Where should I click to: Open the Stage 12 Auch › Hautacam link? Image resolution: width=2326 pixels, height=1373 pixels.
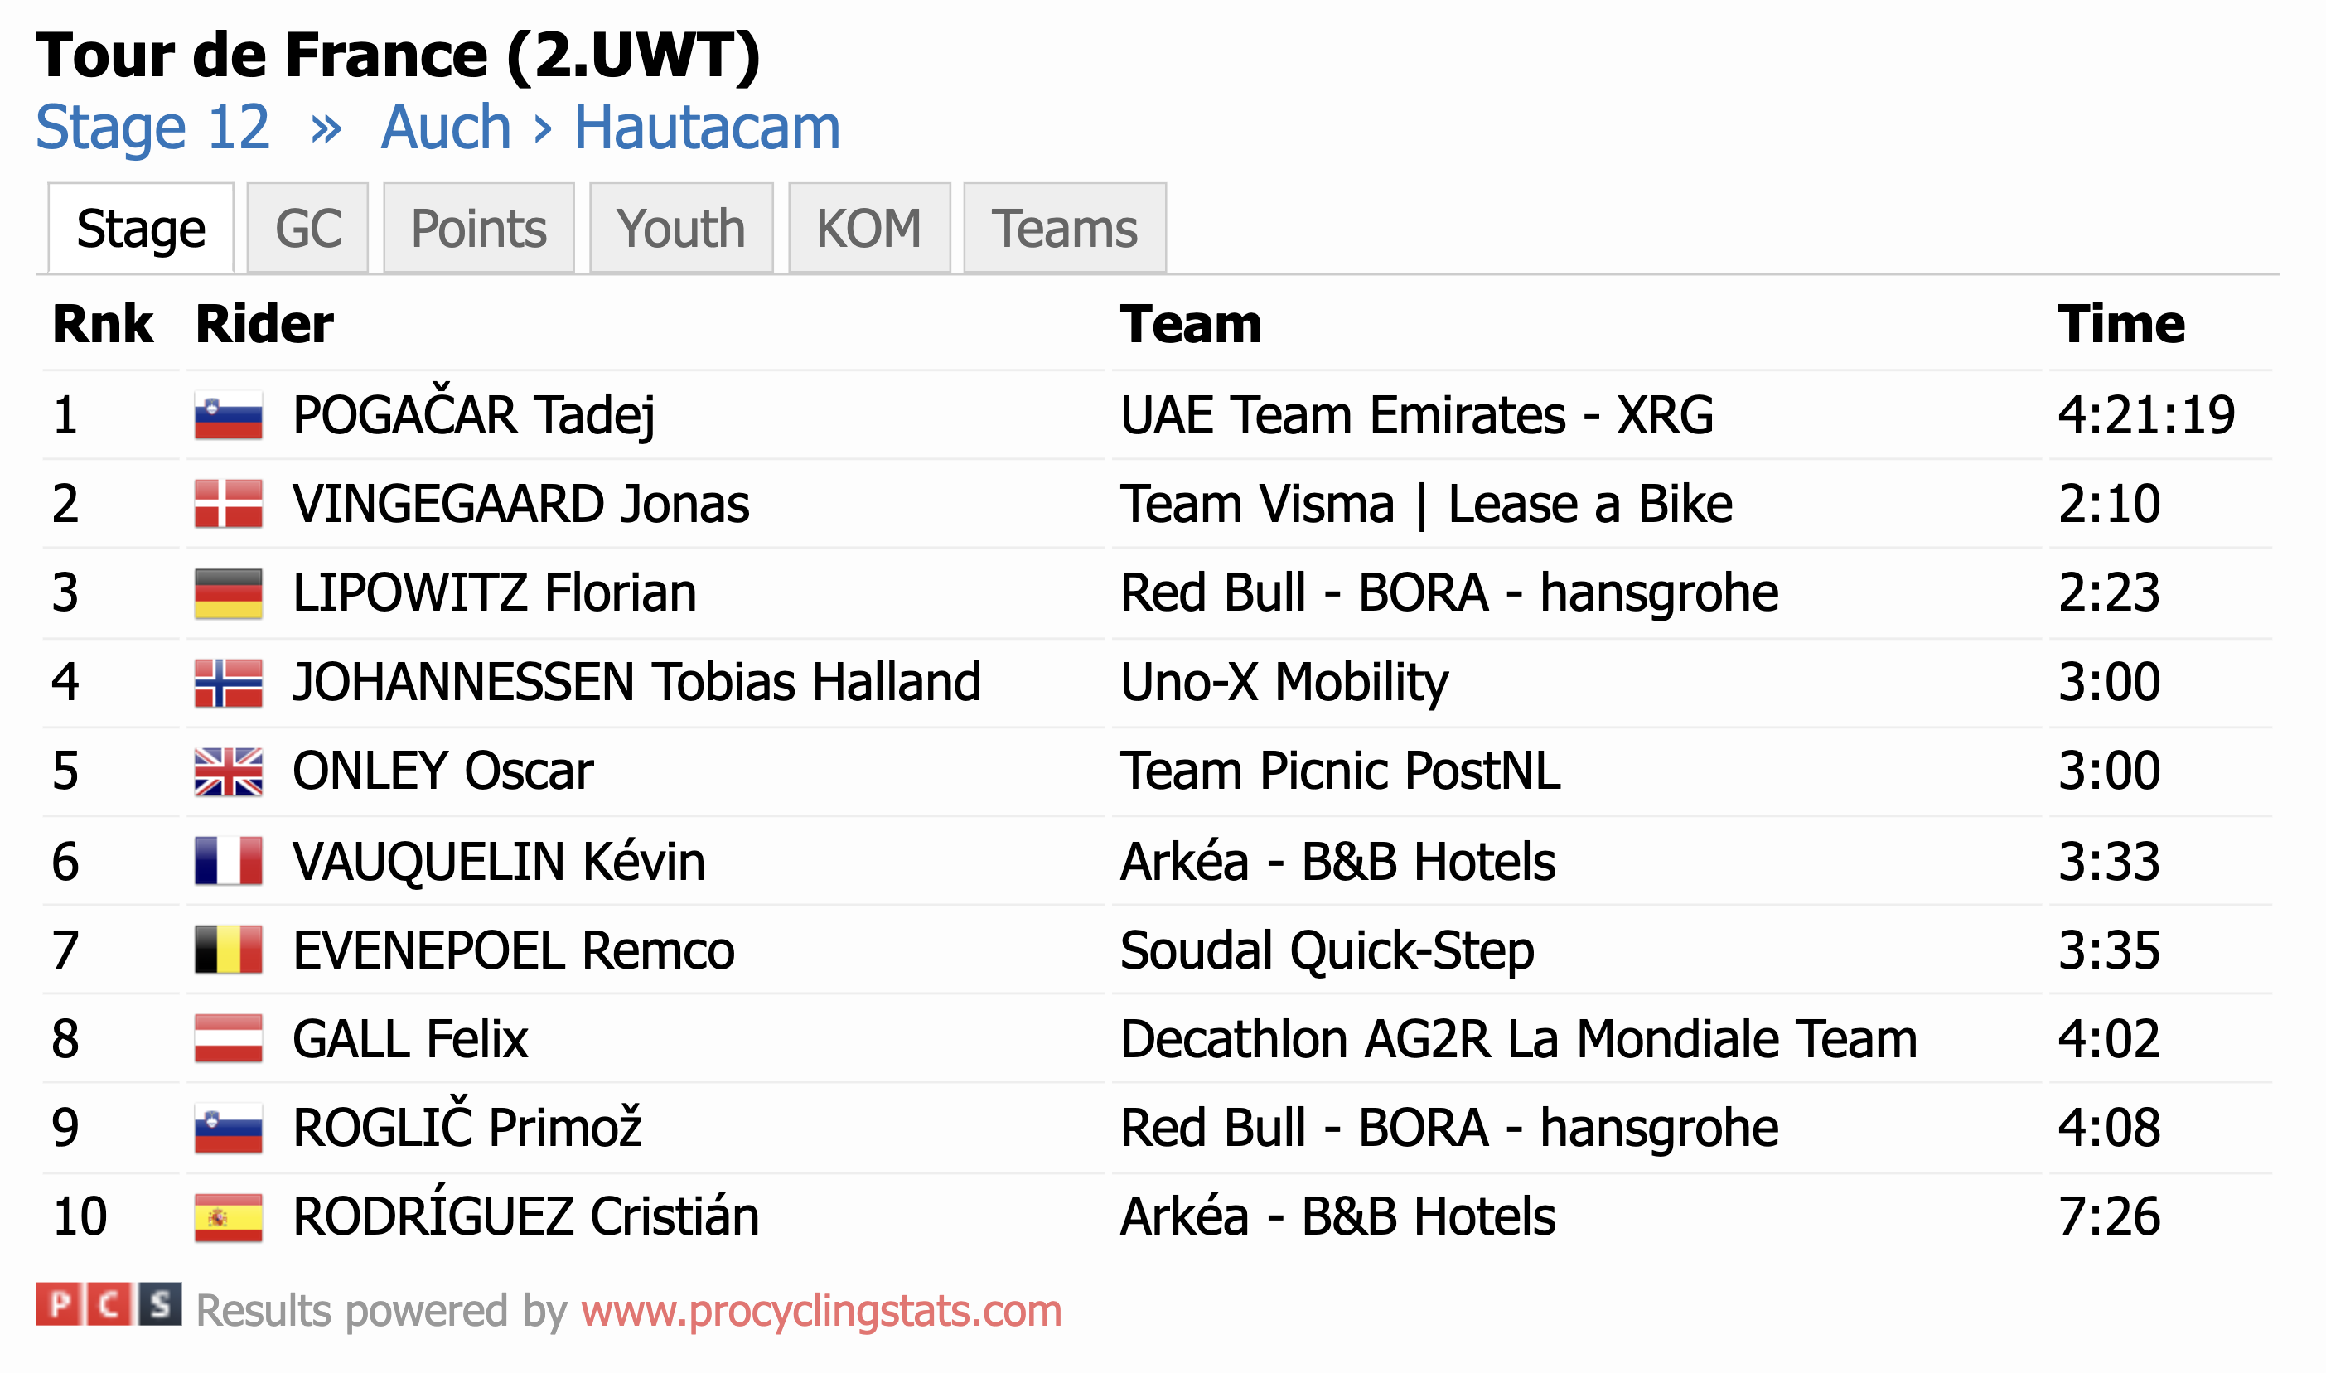(x=438, y=127)
